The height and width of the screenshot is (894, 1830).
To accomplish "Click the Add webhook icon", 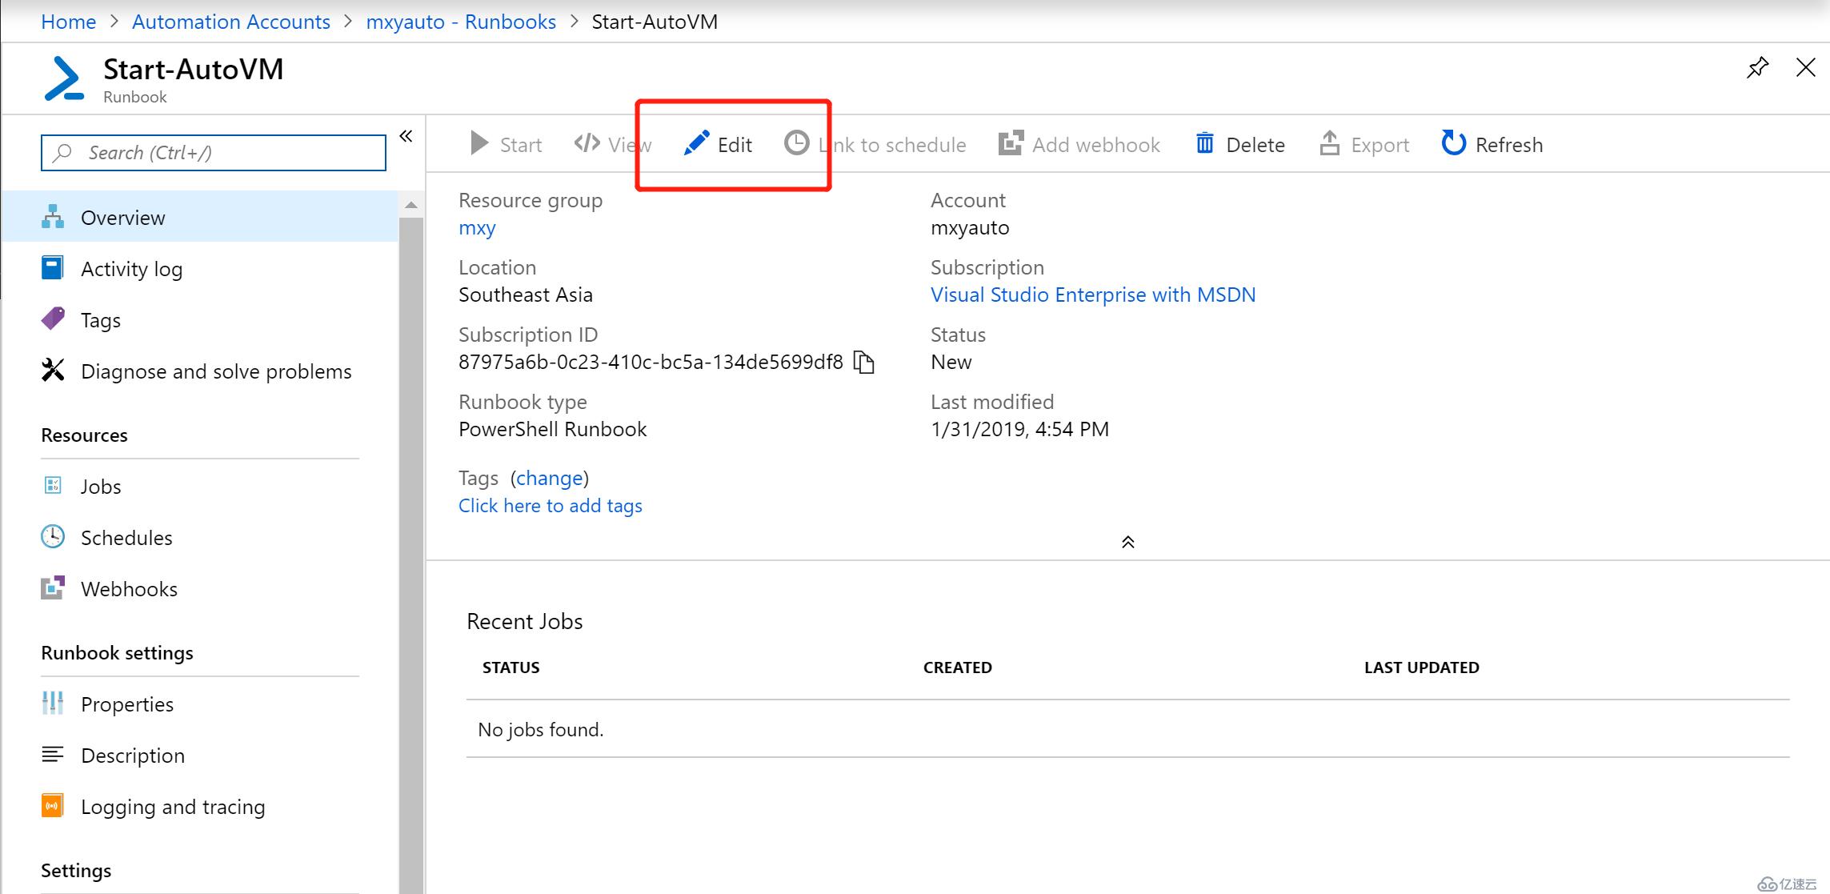I will [x=1011, y=143].
